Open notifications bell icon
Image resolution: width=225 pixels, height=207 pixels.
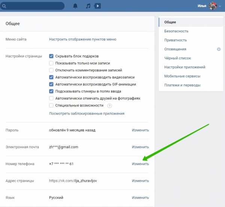point(75,6)
